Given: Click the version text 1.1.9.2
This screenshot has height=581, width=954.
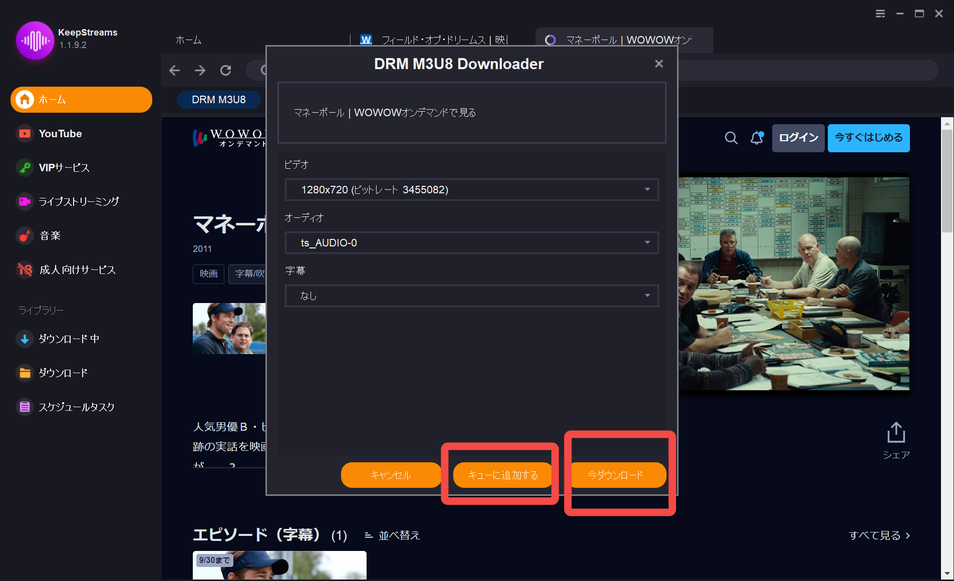Looking at the screenshot, I should point(73,45).
